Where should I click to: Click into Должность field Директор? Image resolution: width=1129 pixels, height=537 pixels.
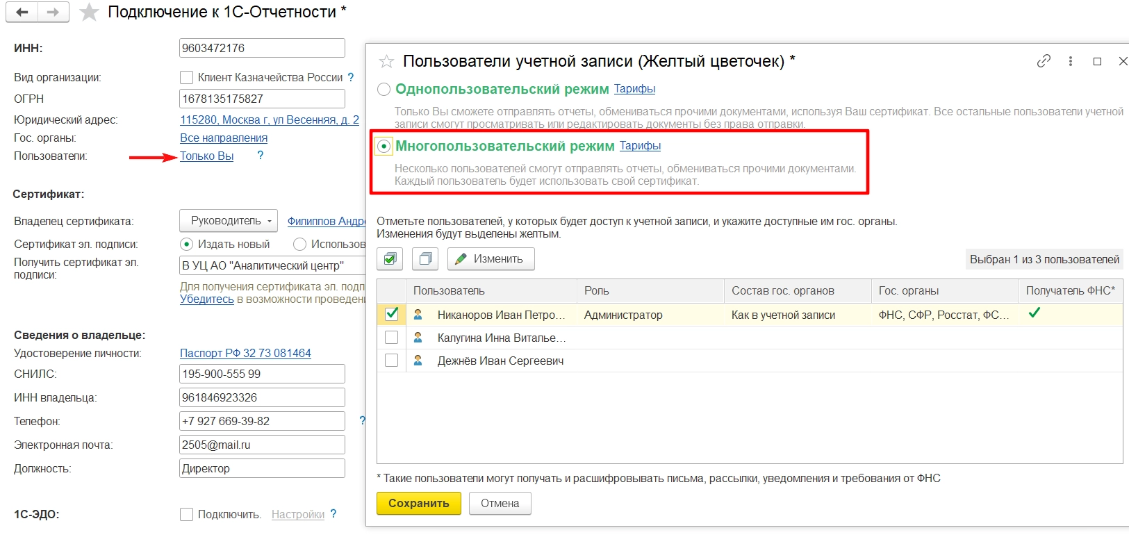click(262, 468)
